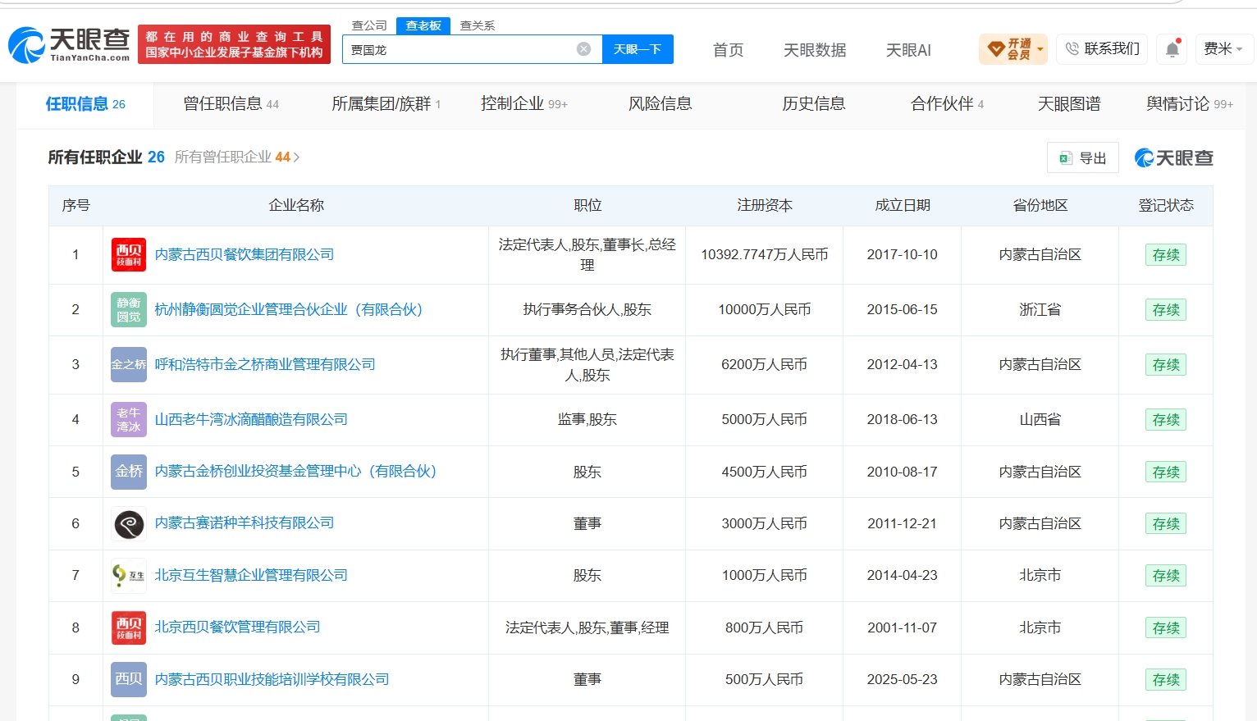
Task: Open the 历史信息 tab
Action: [813, 104]
